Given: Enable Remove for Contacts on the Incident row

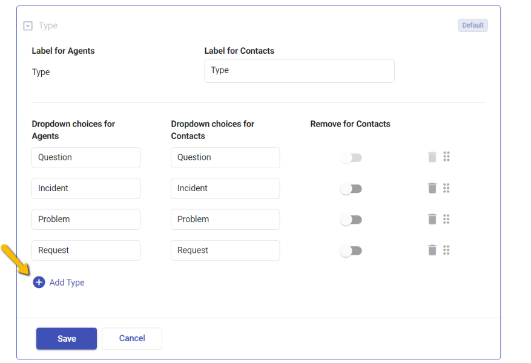Looking at the screenshot, I should pos(351,188).
